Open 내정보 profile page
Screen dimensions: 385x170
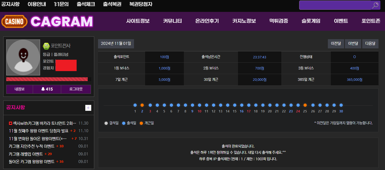19,89
